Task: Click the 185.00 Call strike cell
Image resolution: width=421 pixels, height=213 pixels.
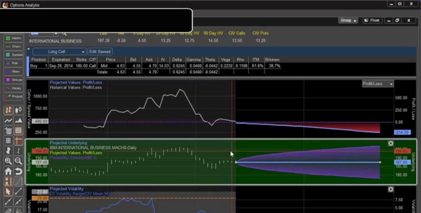Action: pyautogui.click(x=86, y=66)
